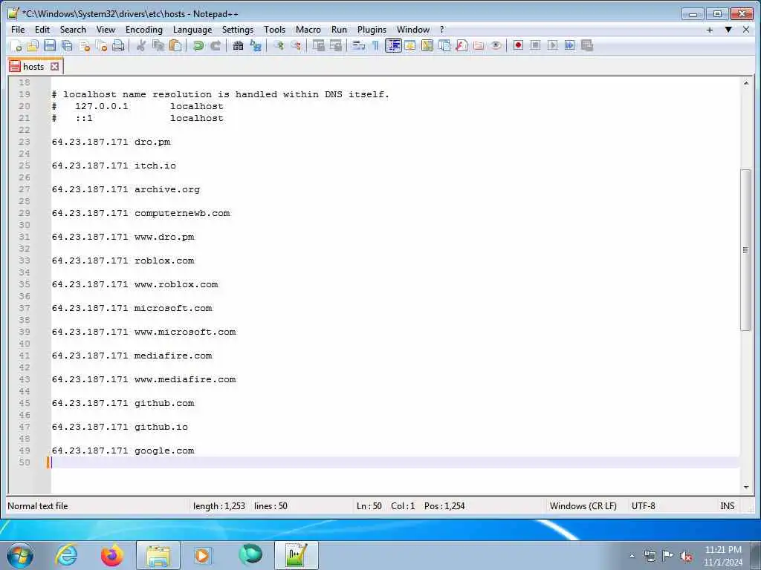Print the document using printer icon

pyautogui.click(x=118, y=45)
